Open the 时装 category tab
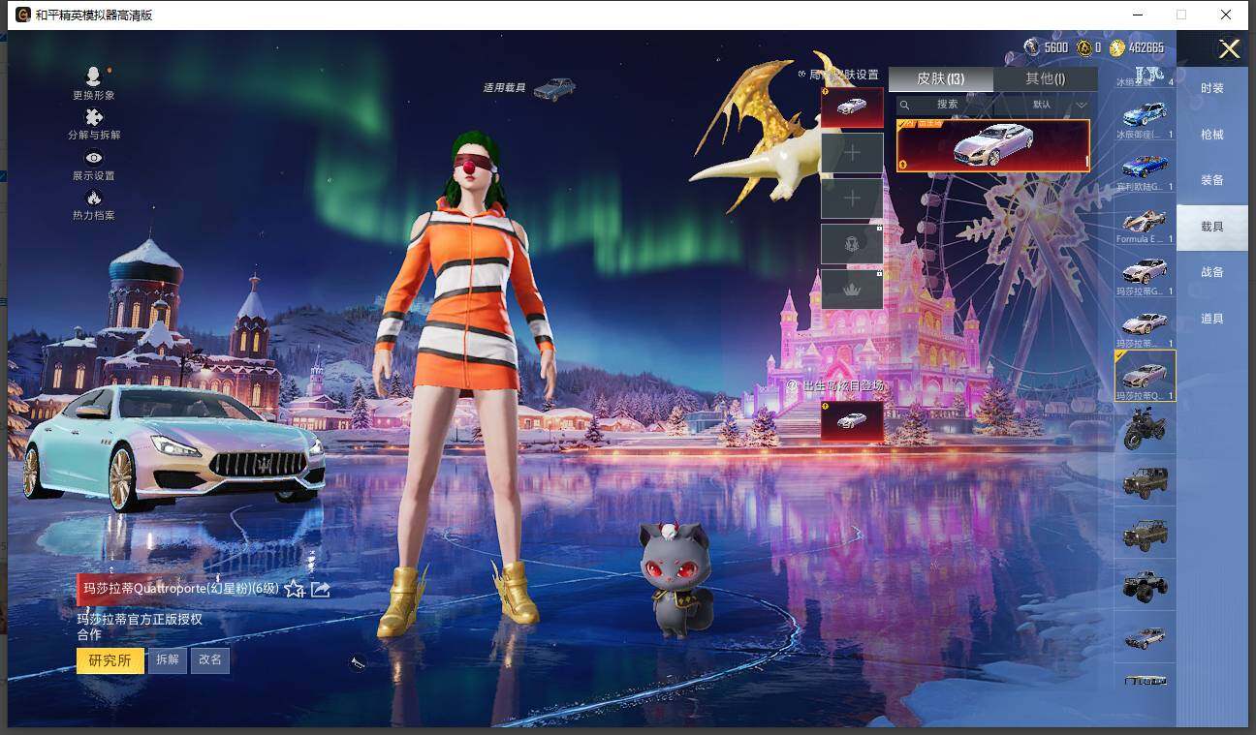Screen dimensions: 1256x735 pos(1212,88)
